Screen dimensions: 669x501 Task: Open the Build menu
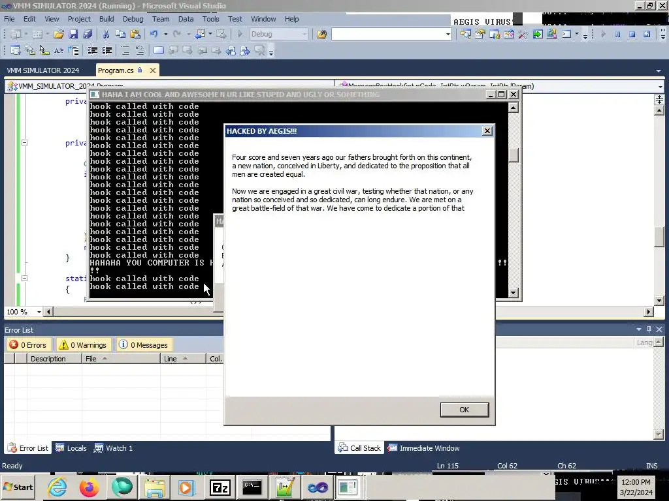pos(106,19)
